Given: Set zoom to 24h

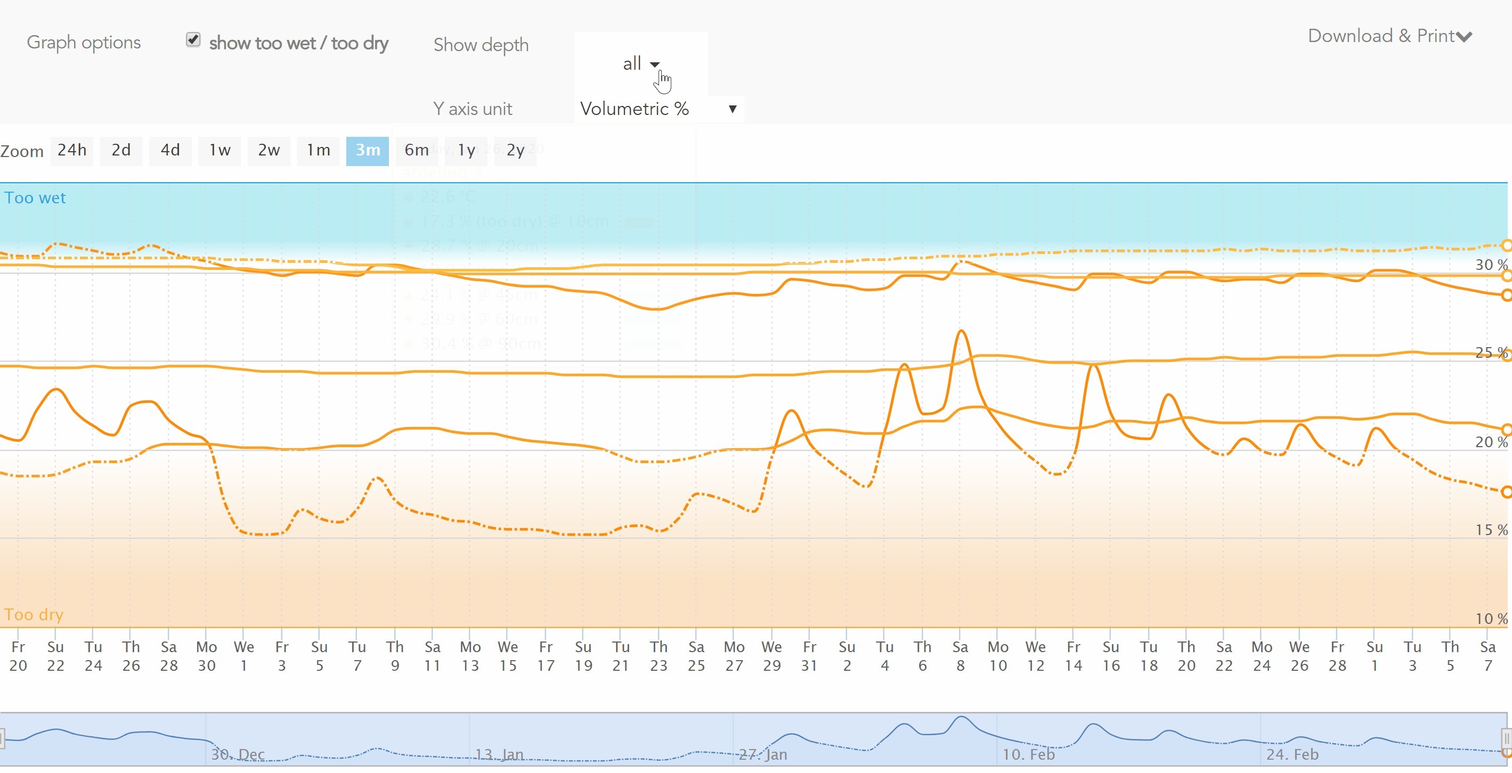Looking at the screenshot, I should click(71, 151).
